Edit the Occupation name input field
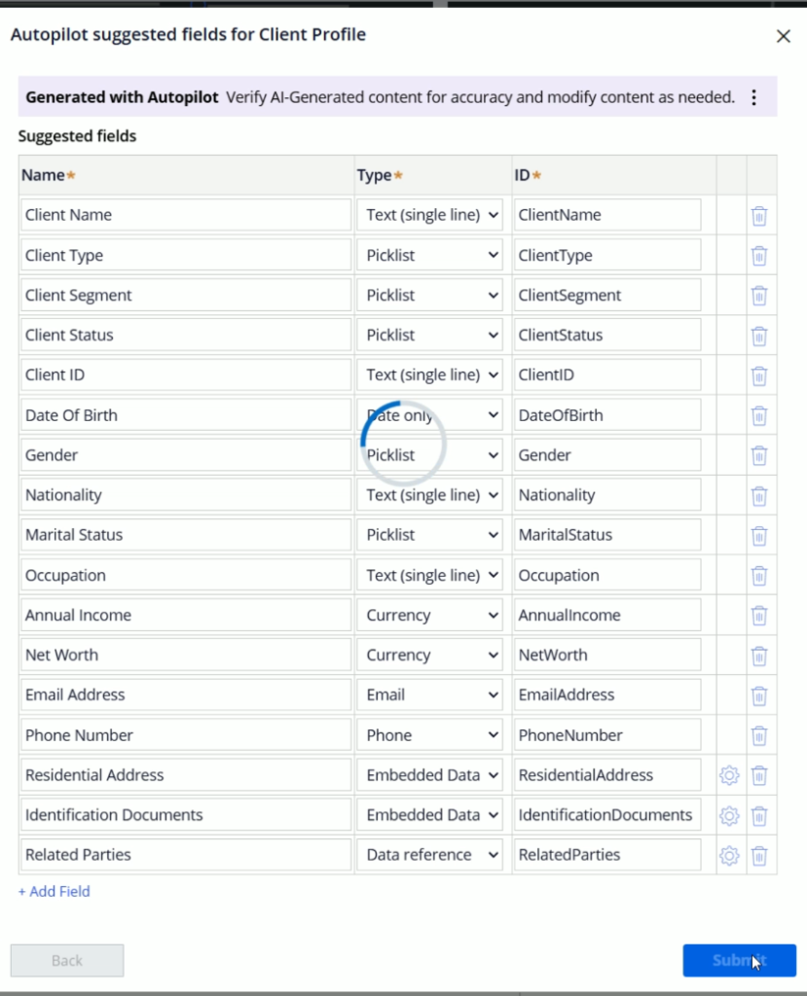807x996 pixels. [x=185, y=575]
